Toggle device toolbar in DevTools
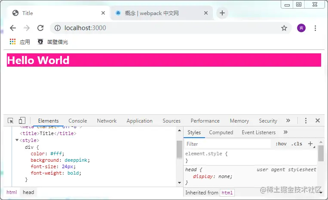Screen dimensions: 328x200 point(22,120)
